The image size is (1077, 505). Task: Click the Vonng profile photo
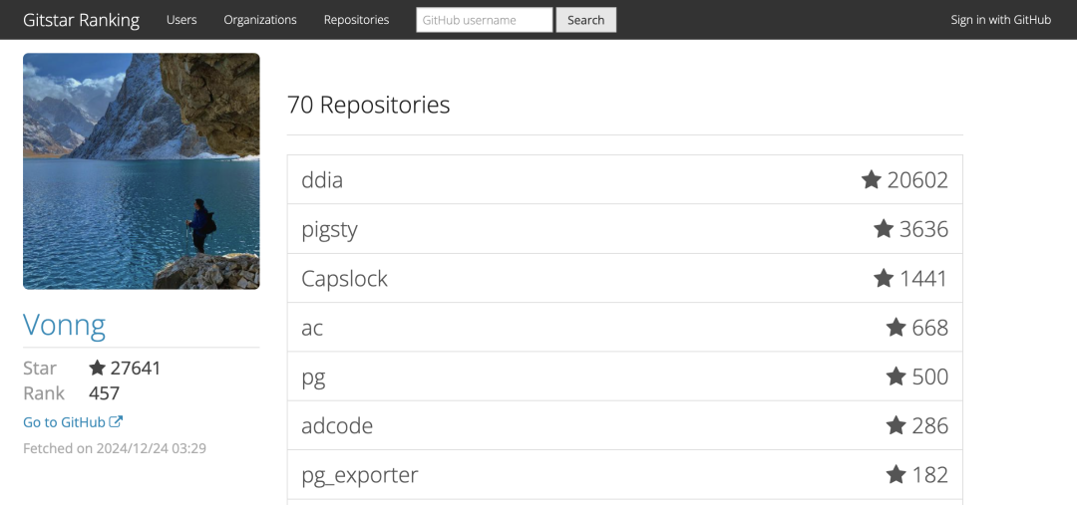coord(142,171)
